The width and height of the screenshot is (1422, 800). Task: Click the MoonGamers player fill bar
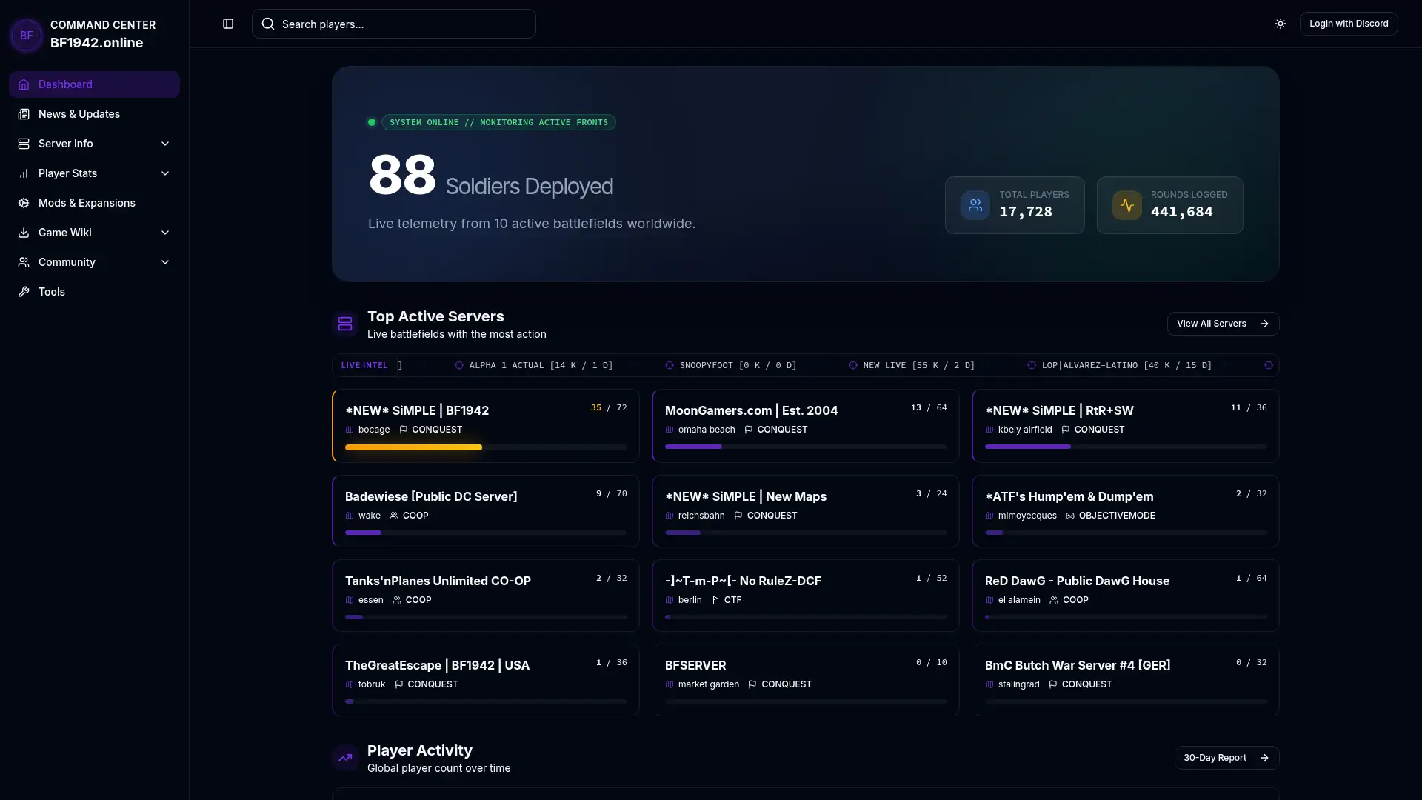click(693, 447)
